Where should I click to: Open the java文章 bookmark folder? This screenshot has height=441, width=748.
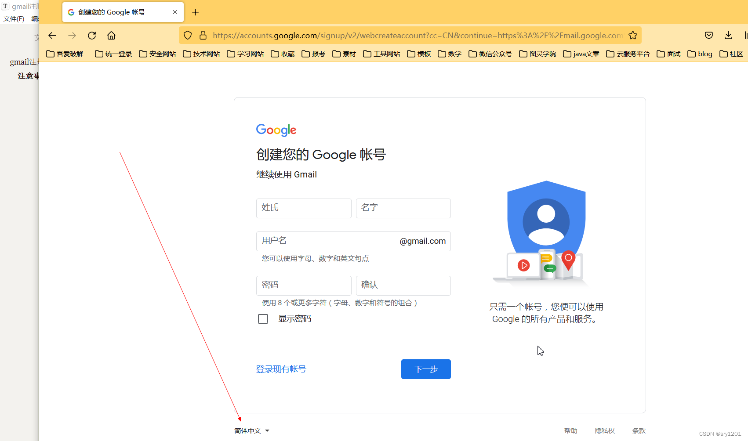(581, 54)
